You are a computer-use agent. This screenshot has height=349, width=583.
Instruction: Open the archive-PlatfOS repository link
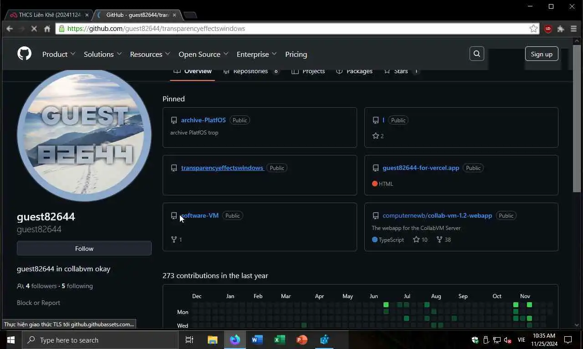pyautogui.click(x=203, y=120)
